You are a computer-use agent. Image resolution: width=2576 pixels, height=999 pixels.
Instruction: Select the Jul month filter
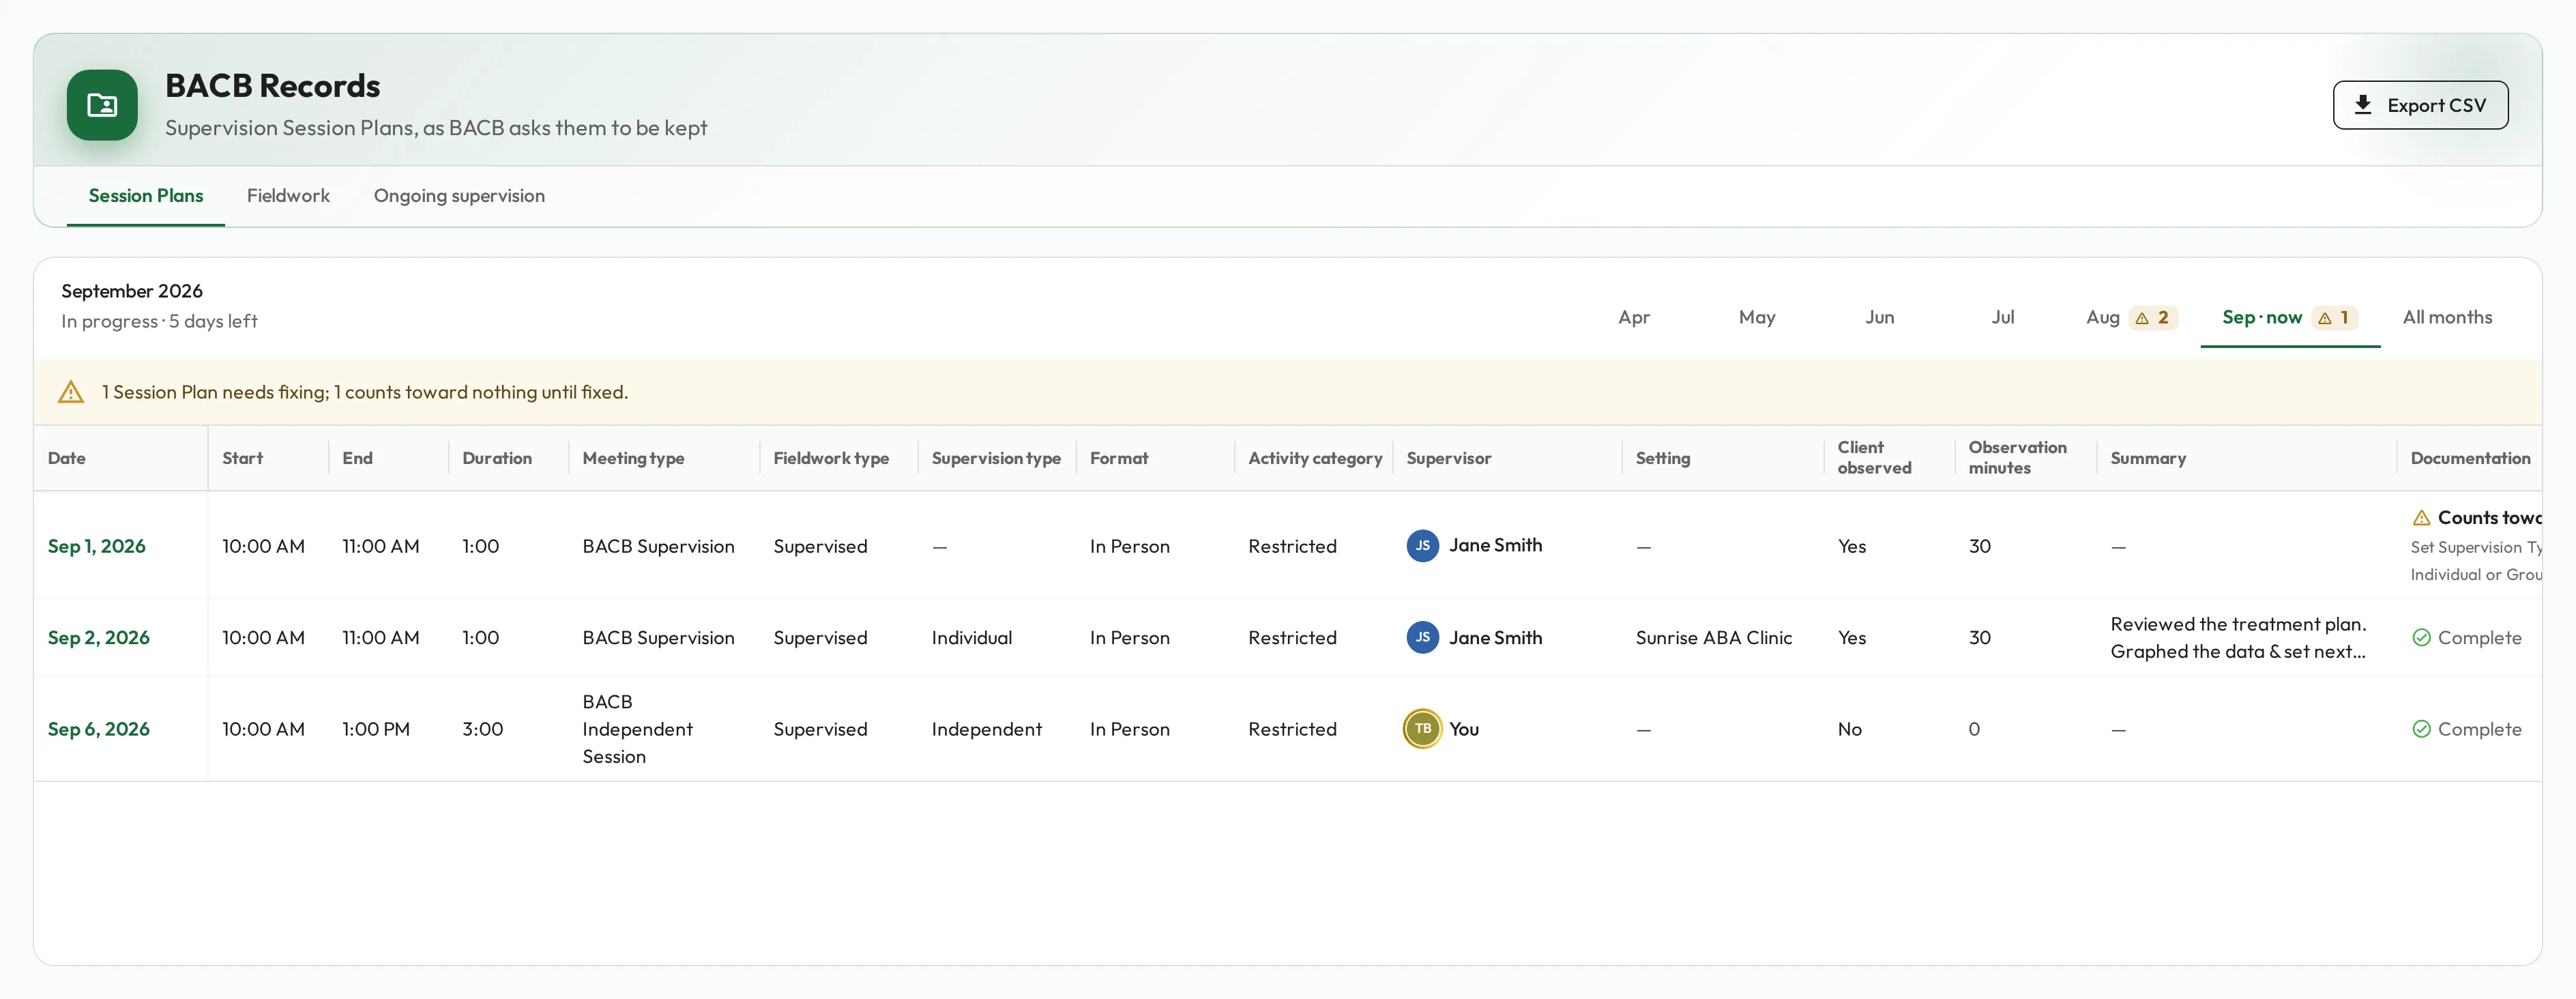(x=2002, y=318)
